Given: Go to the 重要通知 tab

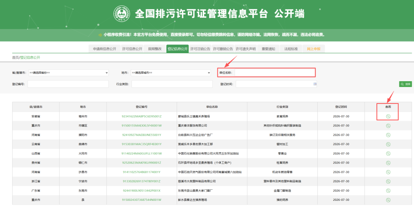Looking at the screenshot, I should pos(268,49).
